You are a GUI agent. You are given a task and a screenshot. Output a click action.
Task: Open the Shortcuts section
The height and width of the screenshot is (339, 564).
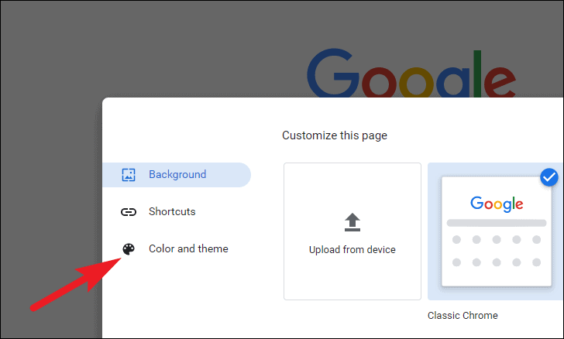click(172, 211)
